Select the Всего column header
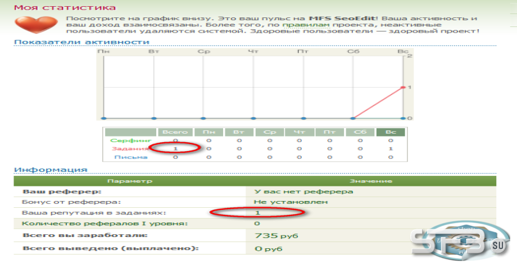517x264 pixels. [x=175, y=132]
